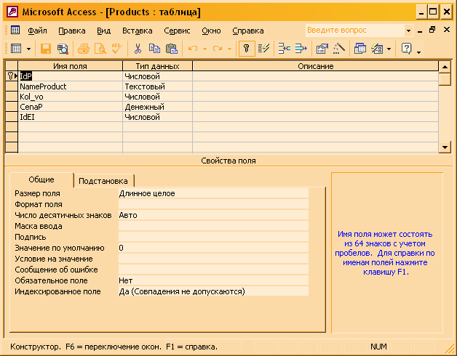Click the Маска ввода property field
The width and height of the screenshot is (457, 356).
pos(213,226)
